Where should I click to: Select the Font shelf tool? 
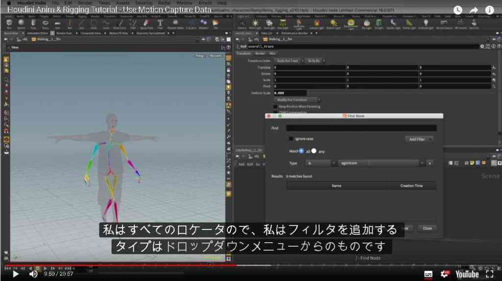point(160,24)
